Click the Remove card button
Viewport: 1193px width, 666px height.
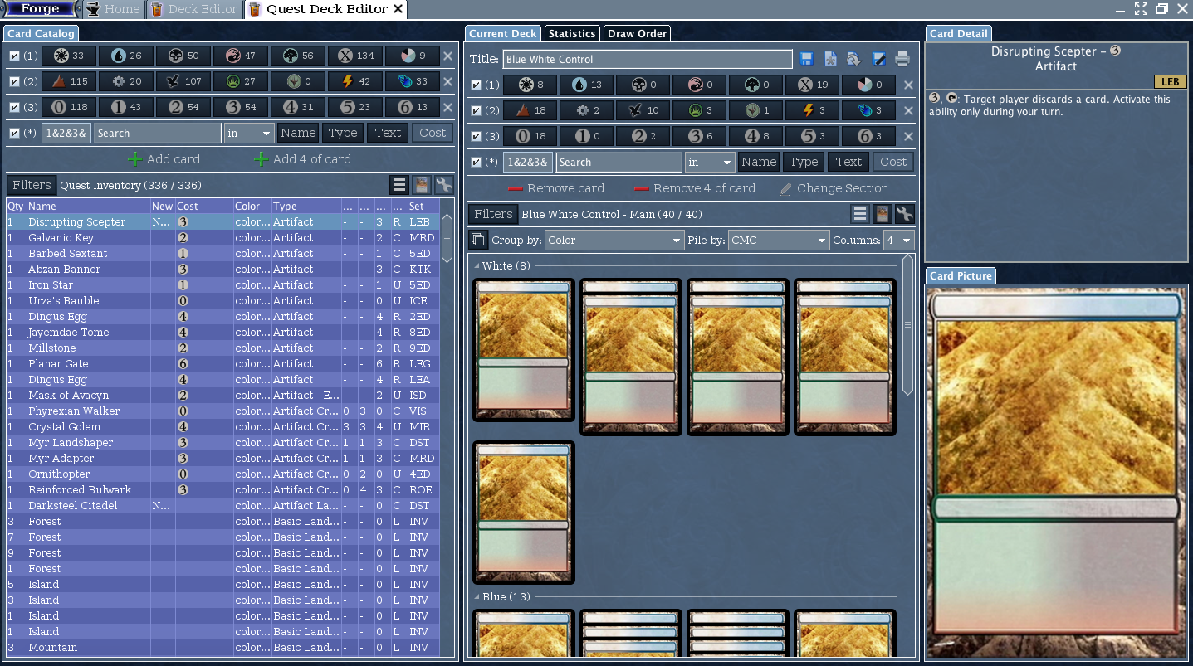[555, 188]
